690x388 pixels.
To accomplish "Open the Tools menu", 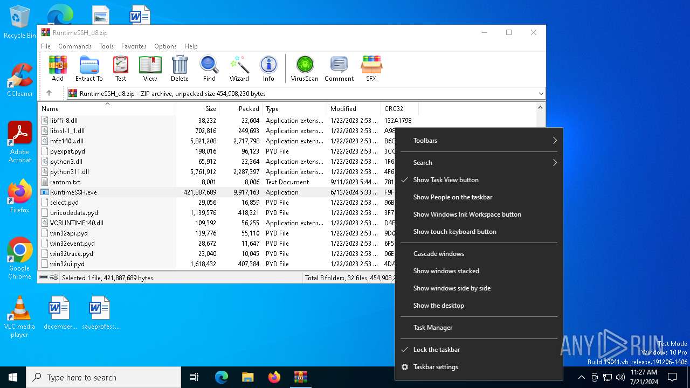I will click(106, 46).
